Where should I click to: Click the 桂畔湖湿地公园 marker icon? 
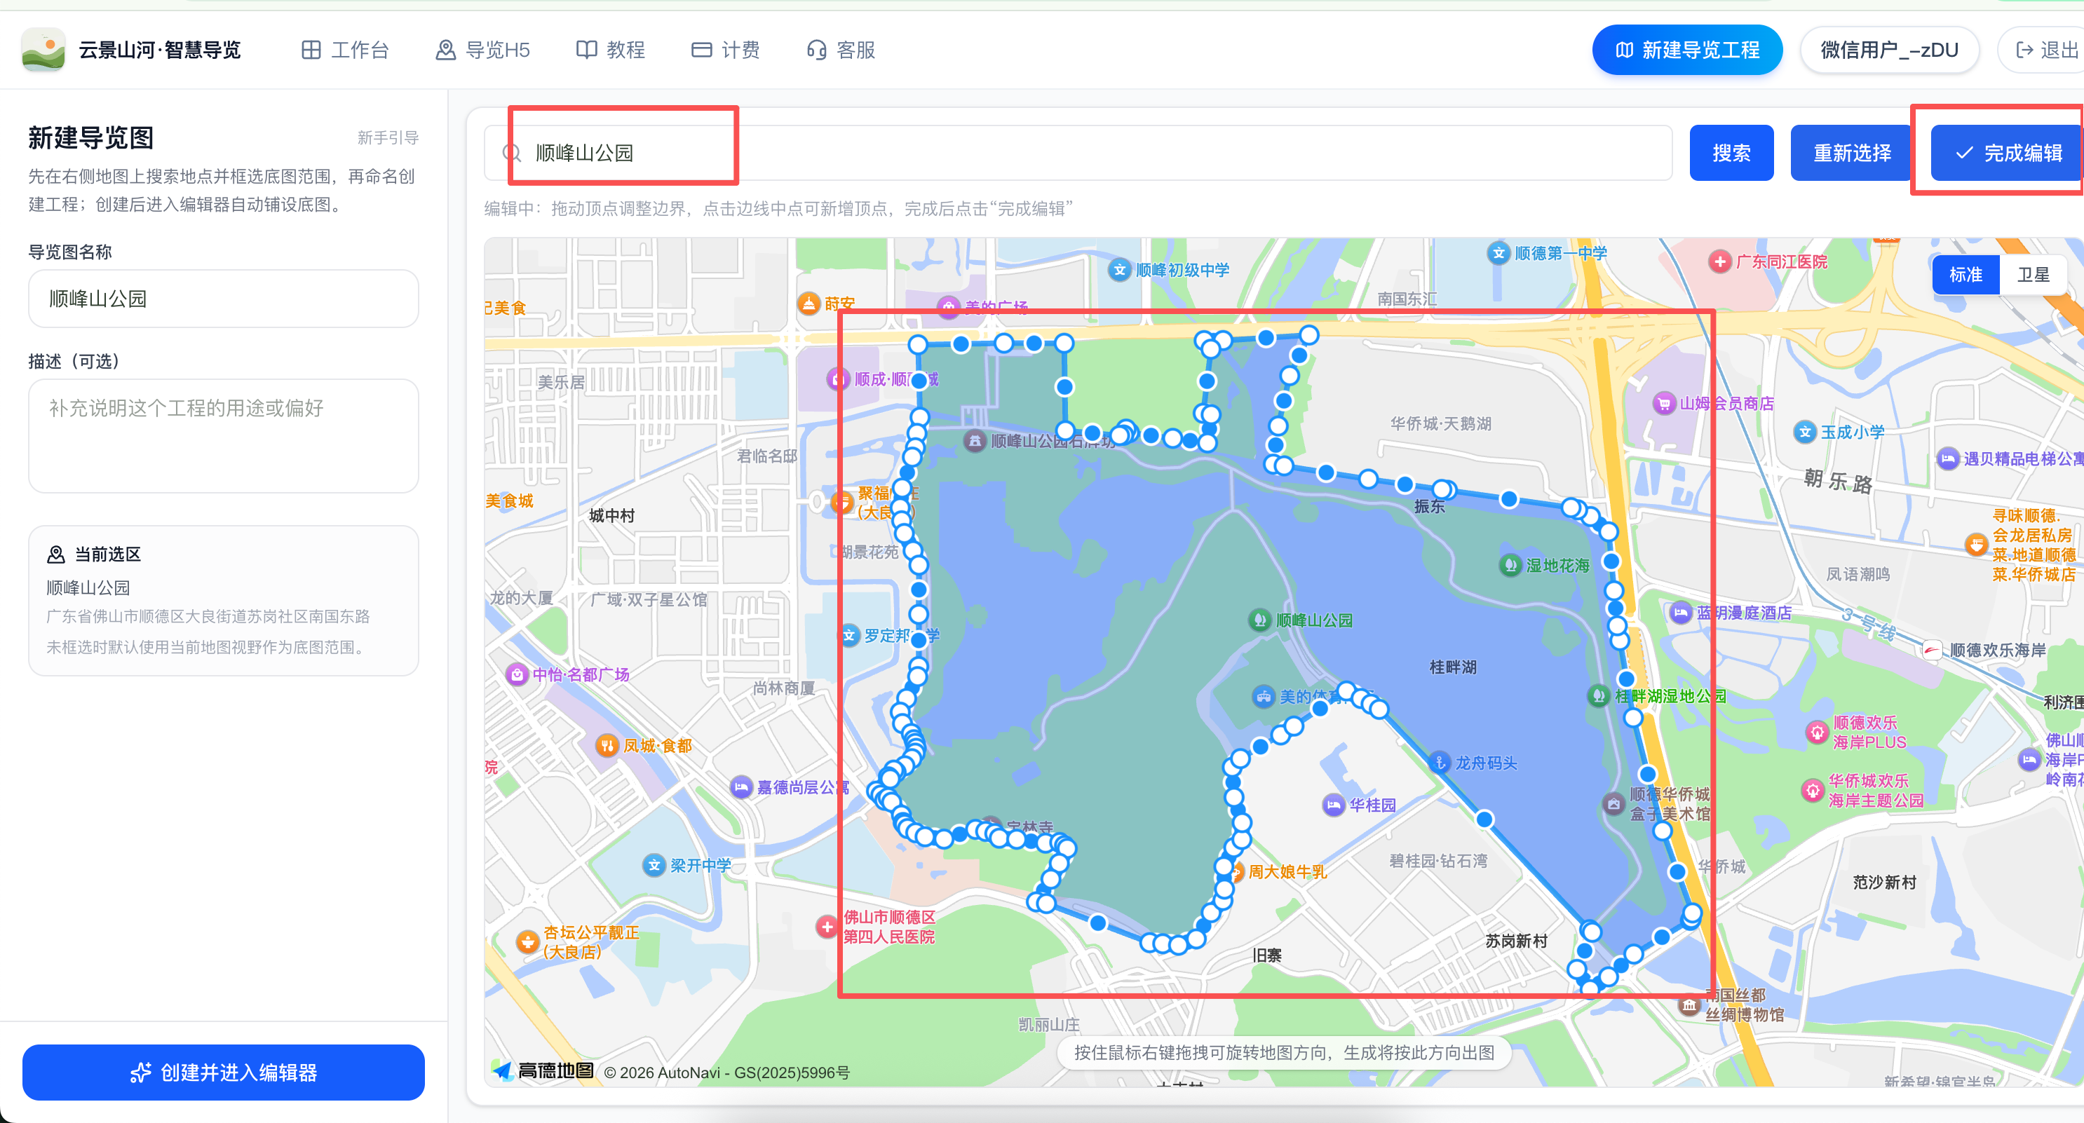(x=1598, y=695)
